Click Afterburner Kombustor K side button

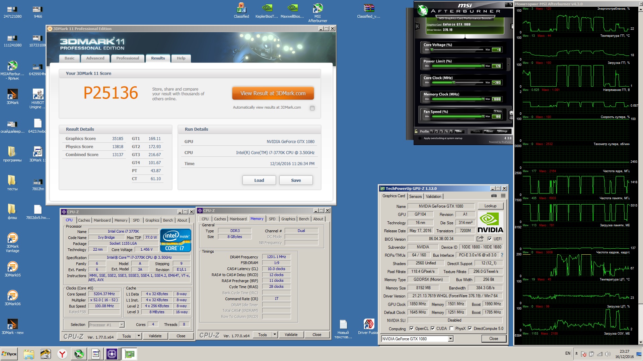click(x=417, y=26)
